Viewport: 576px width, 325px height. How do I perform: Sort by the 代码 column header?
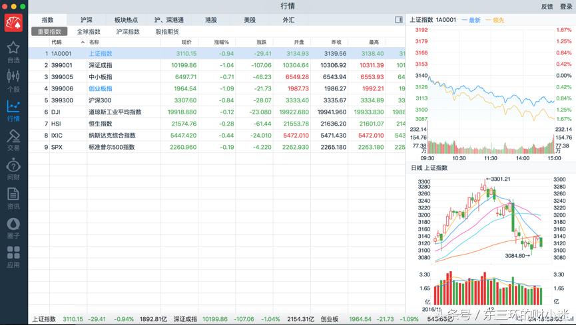[57, 42]
